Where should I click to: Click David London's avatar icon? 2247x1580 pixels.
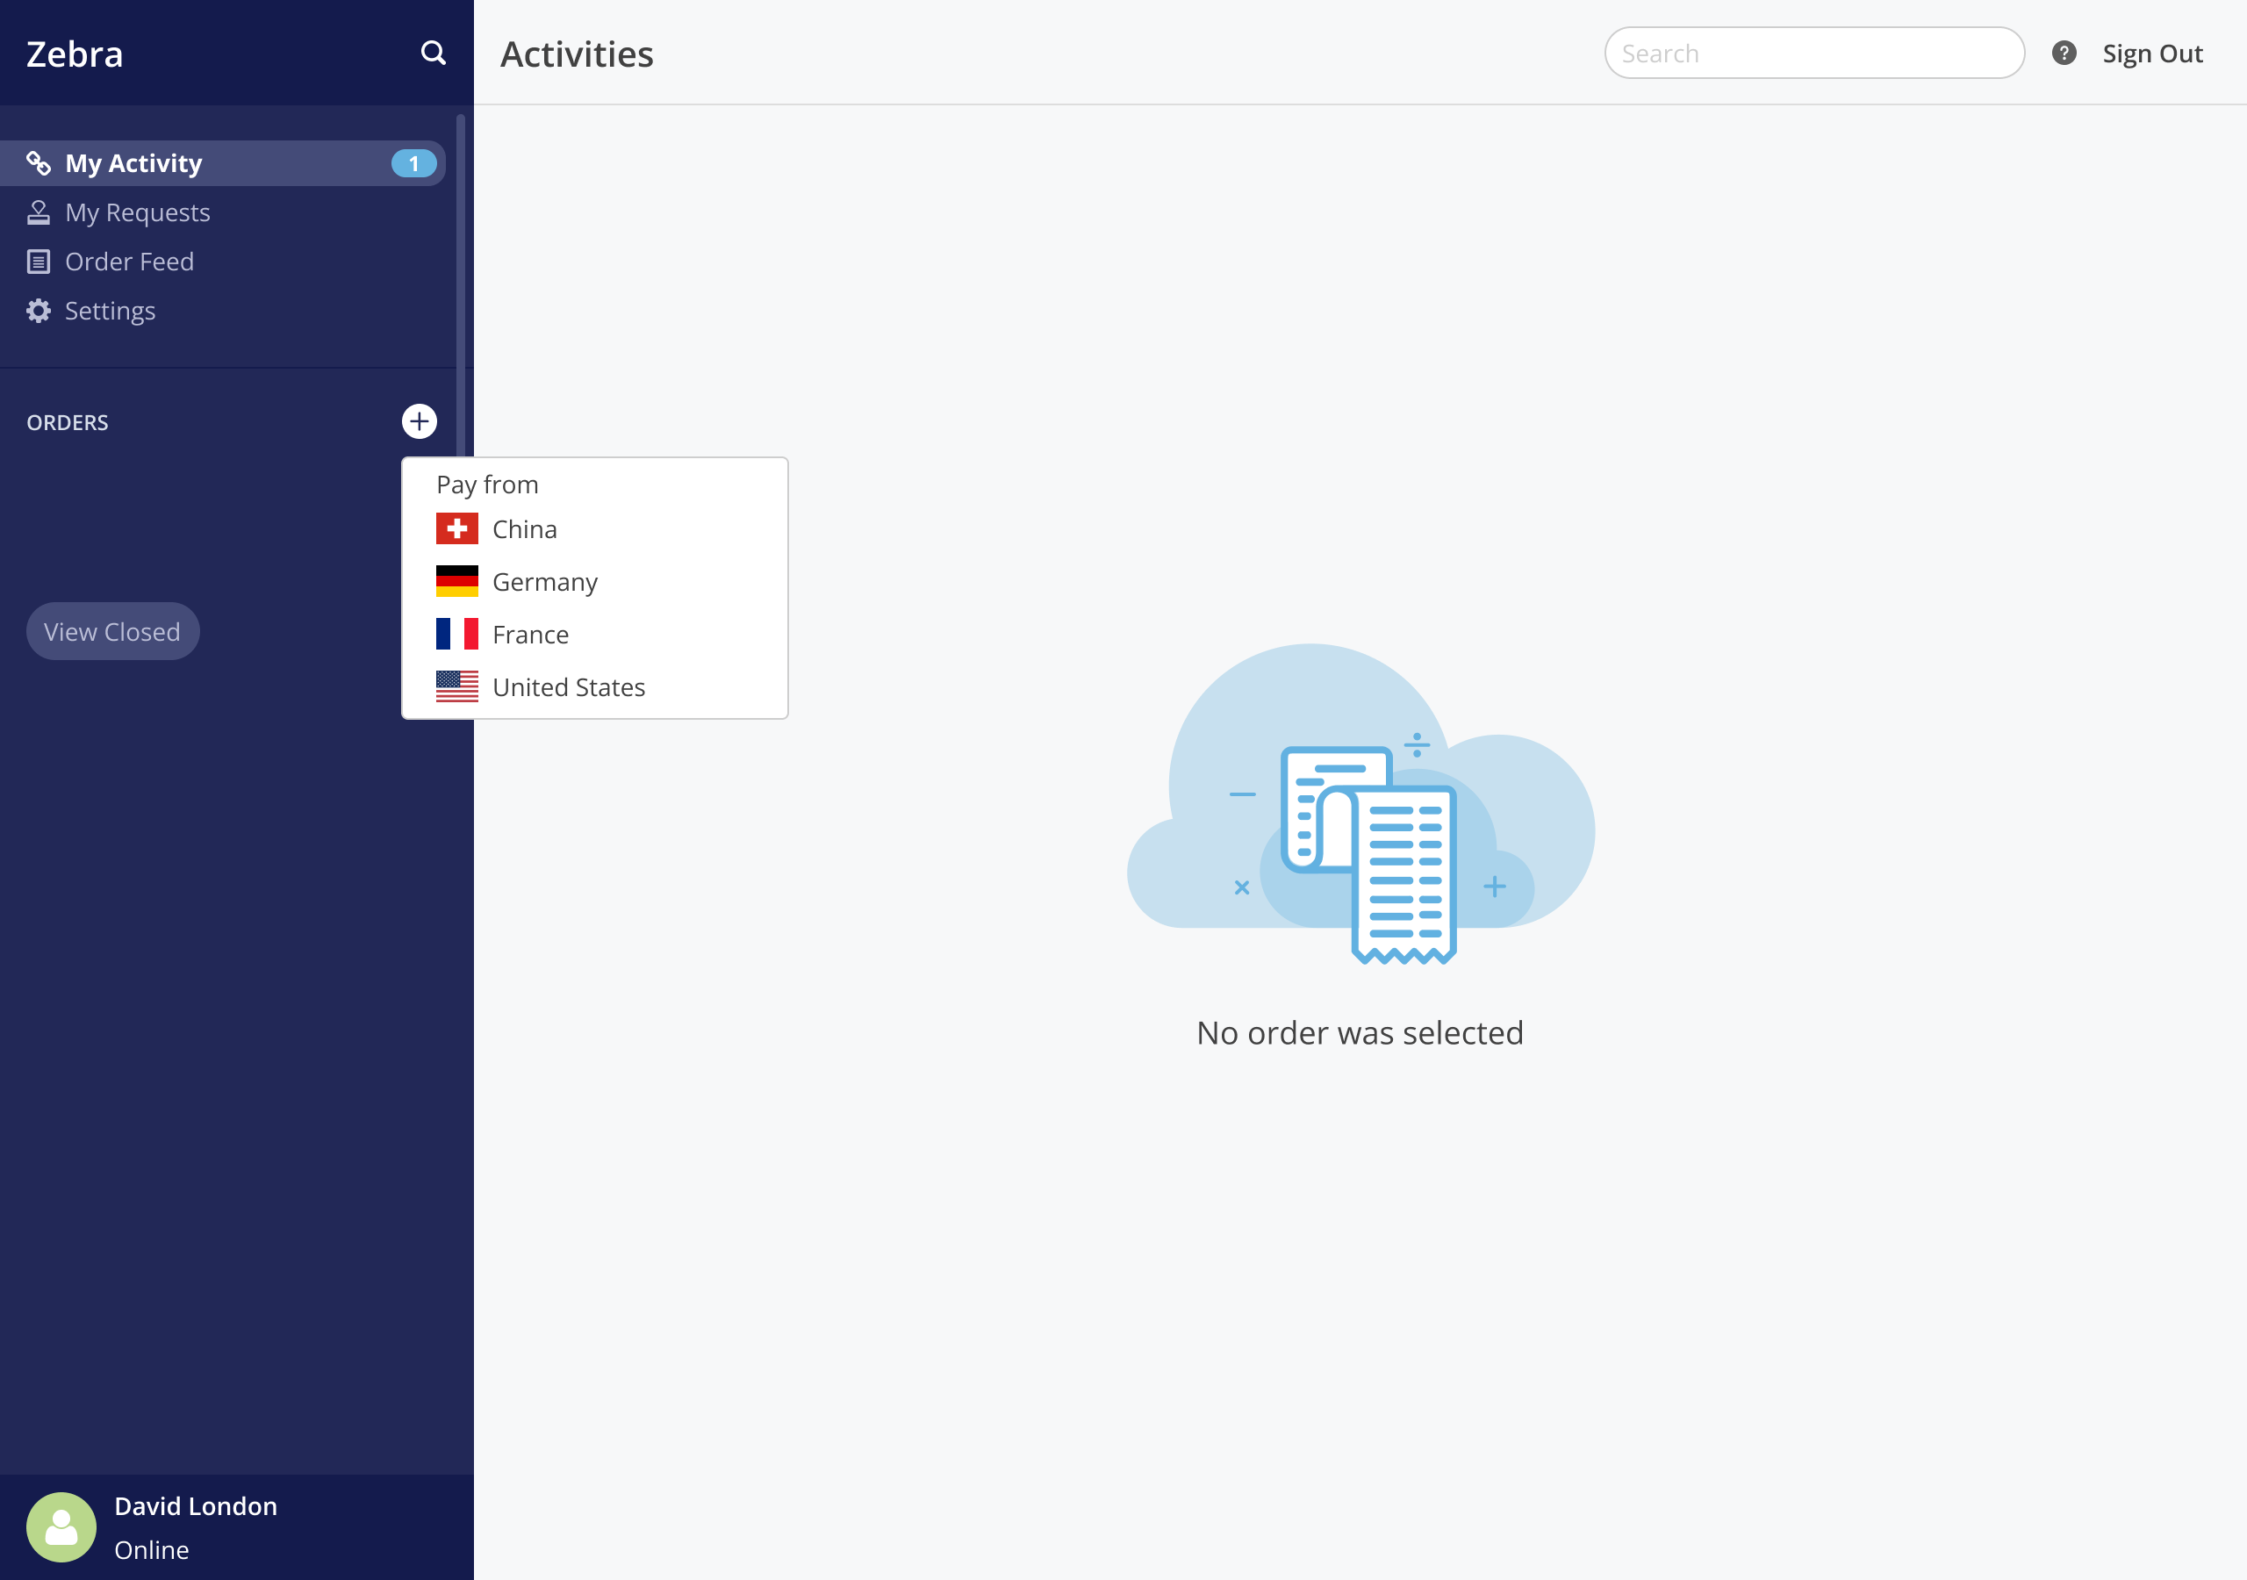point(61,1526)
